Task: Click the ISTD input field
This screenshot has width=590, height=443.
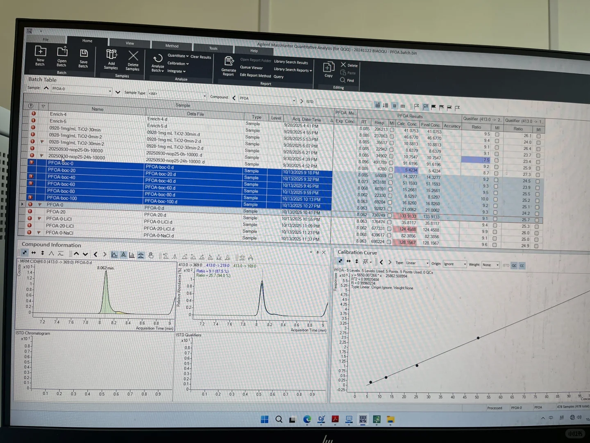Action: coord(344,103)
